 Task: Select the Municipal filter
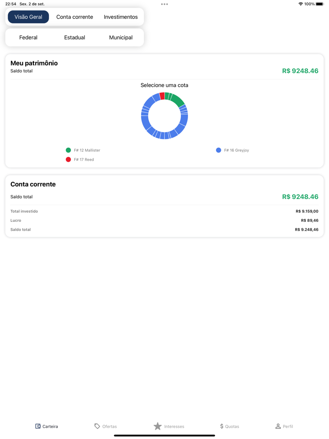pyautogui.click(x=121, y=38)
